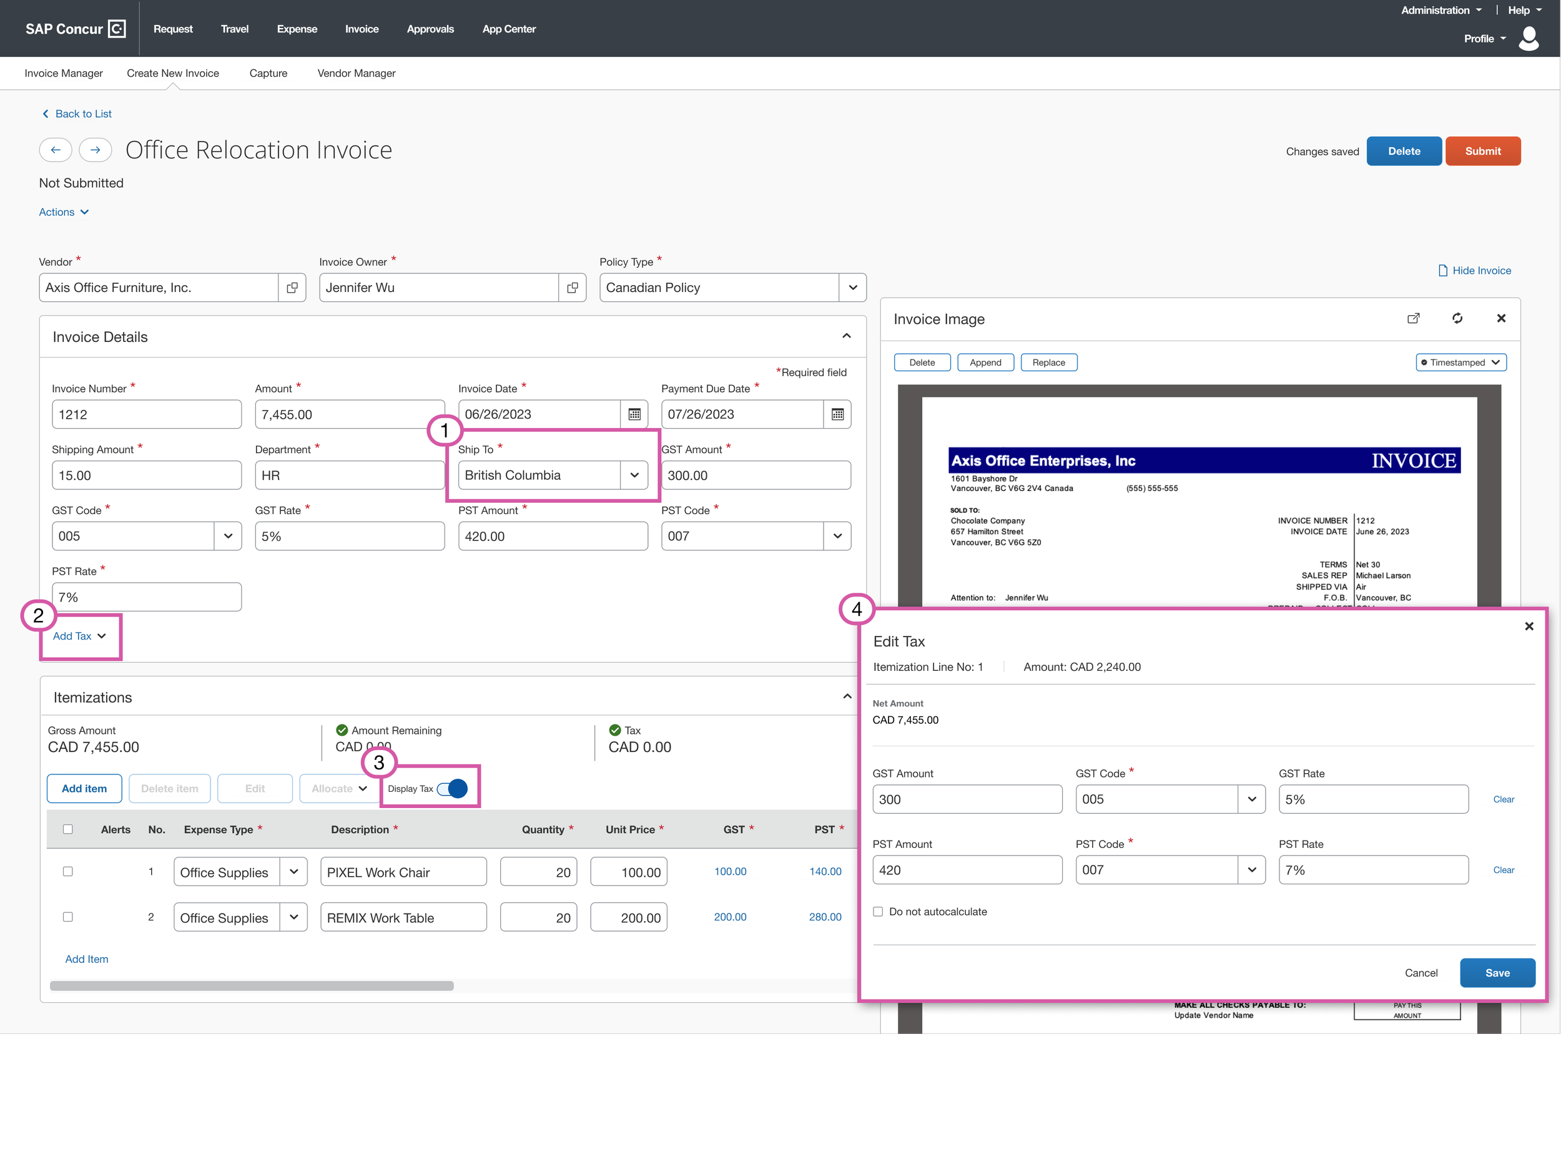Click the Save button in Edit Tax
The height and width of the screenshot is (1150, 1561).
pyautogui.click(x=1497, y=973)
